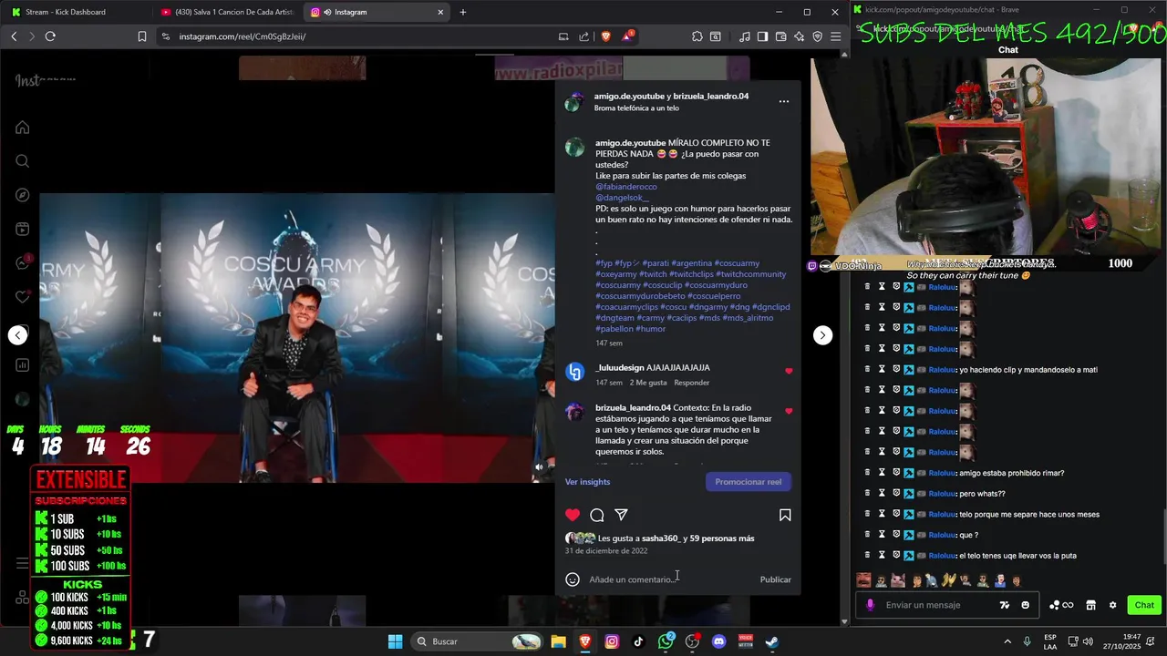Image resolution: width=1167 pixels, height=656 pixels.
Task: Unlike the brizuela_leandro.04 comment with its heart
Action: tap(789, 411)
